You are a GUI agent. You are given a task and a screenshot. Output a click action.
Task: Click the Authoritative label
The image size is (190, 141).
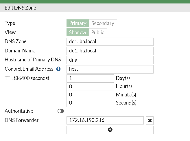19,111
